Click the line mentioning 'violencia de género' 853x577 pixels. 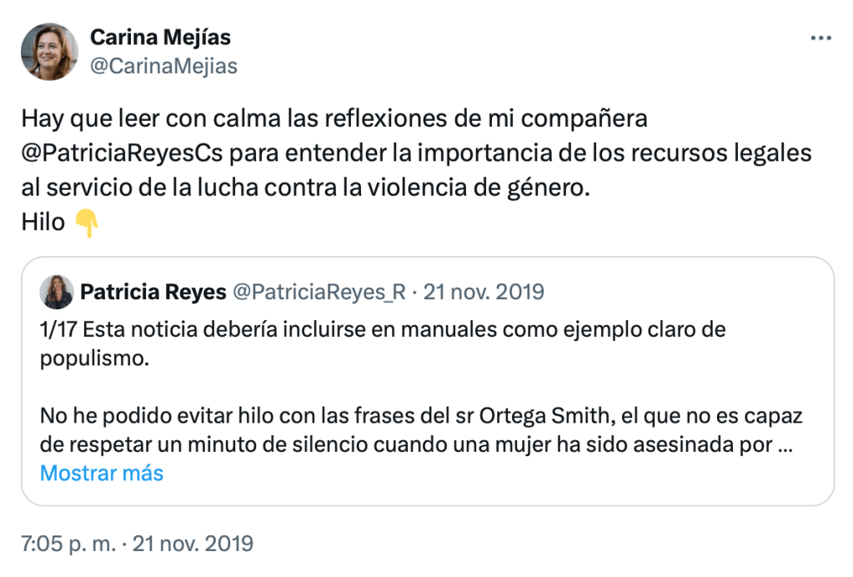pyautogui.click(x=305, y=188)
